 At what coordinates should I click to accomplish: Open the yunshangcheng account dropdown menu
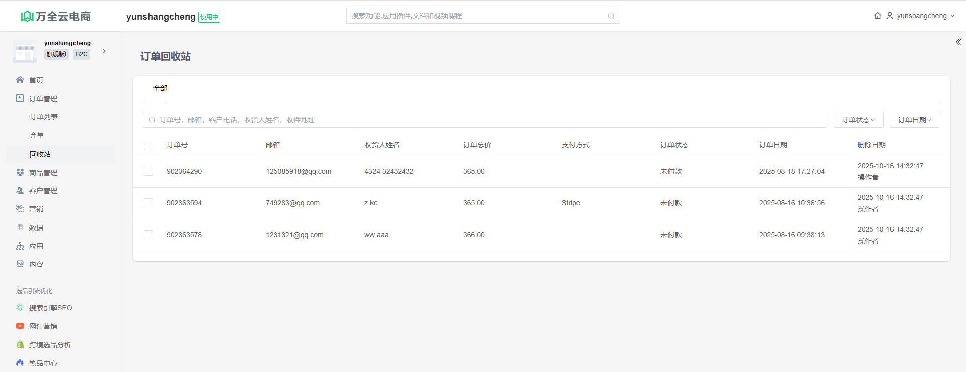tap(921, 16)
